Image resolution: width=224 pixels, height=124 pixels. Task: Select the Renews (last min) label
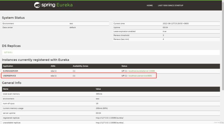[x=121, y=39]
